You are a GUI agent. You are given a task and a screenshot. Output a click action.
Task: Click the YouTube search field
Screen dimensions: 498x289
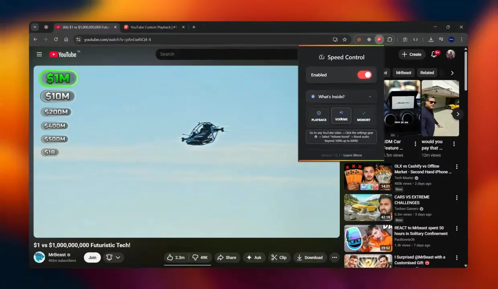(x=227, y=54)
